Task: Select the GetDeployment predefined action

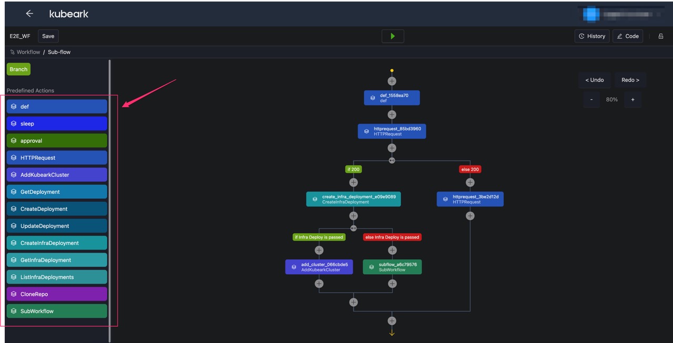Action: [x=57, y=192]
